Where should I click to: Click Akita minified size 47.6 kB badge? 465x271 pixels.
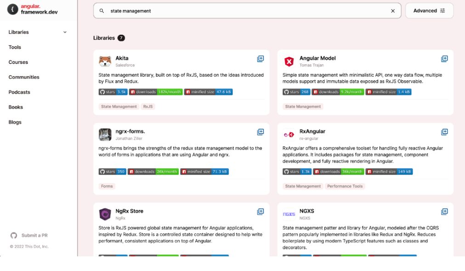(x=208, y=92)
